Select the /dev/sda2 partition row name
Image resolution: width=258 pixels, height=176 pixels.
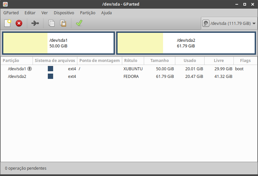[17, 76]
